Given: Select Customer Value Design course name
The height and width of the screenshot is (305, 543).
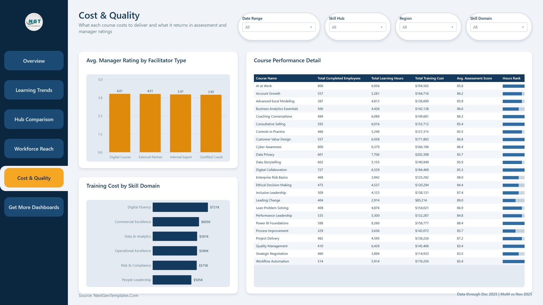Looking at the screenshot, I should [x=273, y=139].
